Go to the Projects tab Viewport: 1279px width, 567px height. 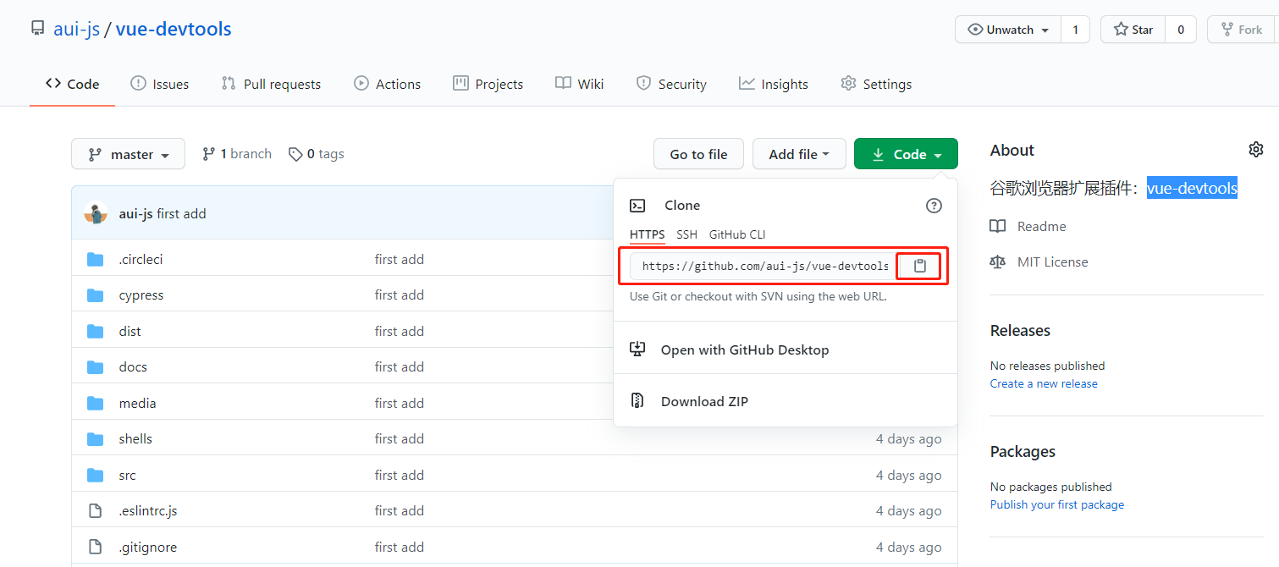[x=488, y=84]
